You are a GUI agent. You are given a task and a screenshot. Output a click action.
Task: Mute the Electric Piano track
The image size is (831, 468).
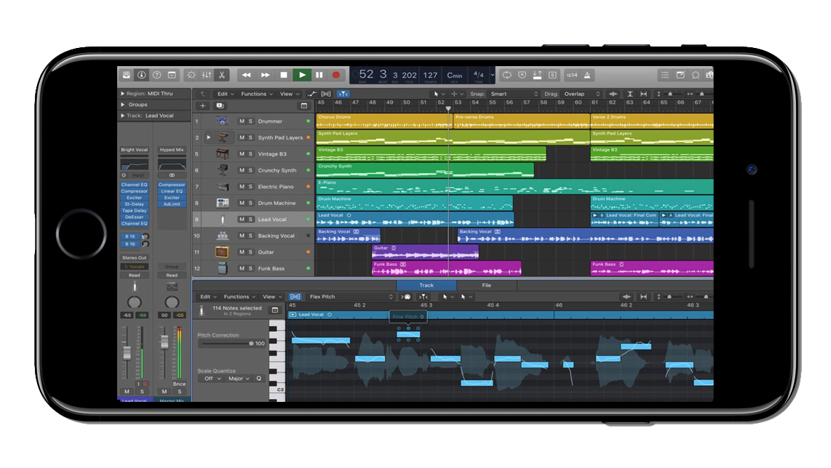coord(242,187)
